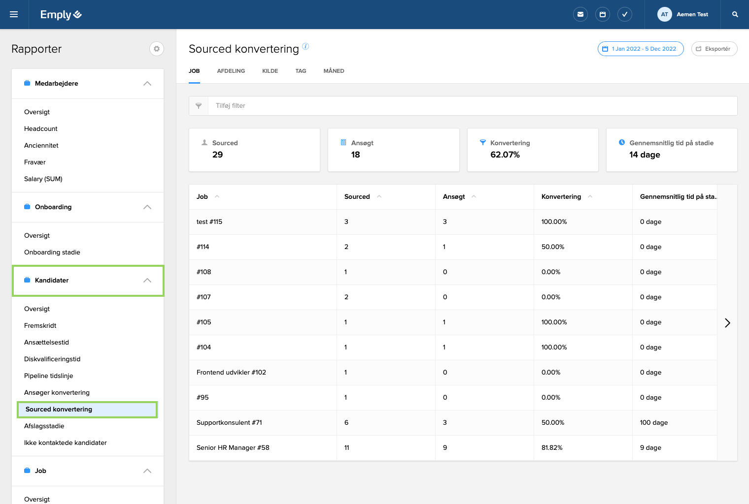Open Ansøger konvertering report
This screenshot has width=749, height=504.
tap(57, 392)
